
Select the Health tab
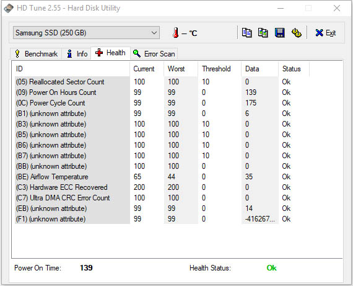click(x=110, y=53)
